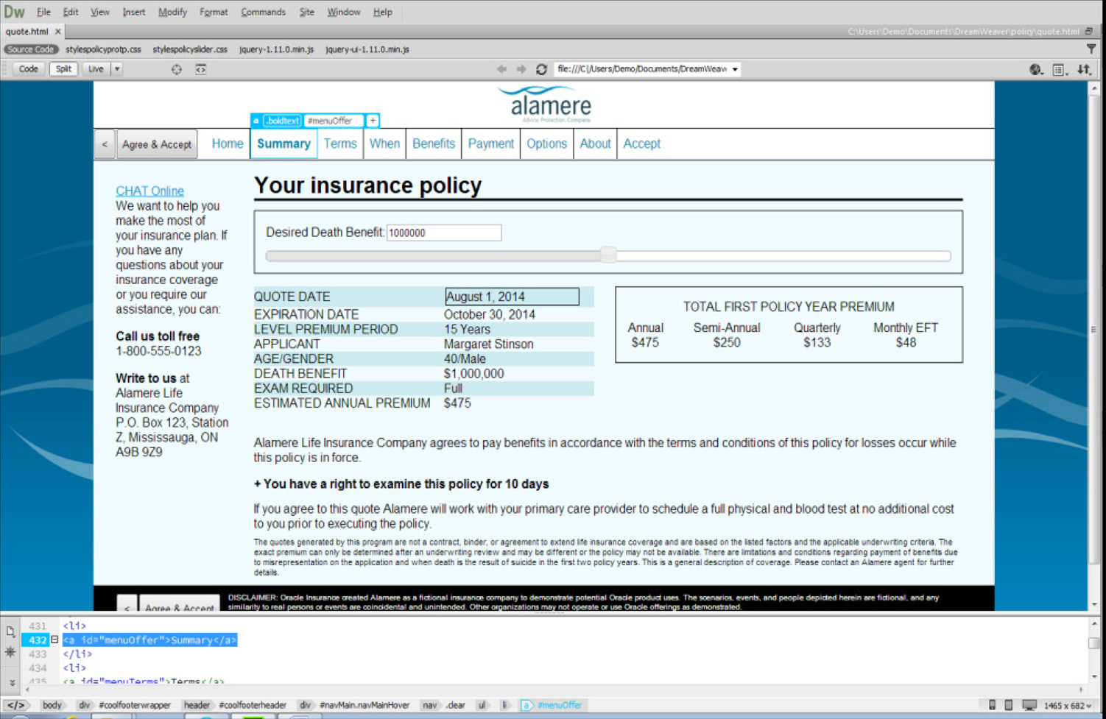Open the File menu
1106x719 pixels.
pos(44,12)
